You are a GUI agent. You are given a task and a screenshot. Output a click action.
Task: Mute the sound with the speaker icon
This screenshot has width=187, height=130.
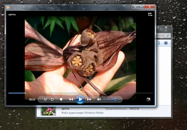[x=99, y=99]
